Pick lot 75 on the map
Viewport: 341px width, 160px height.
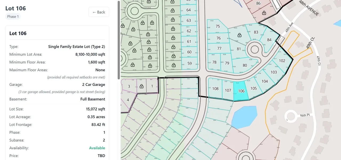tap(218, 26)
